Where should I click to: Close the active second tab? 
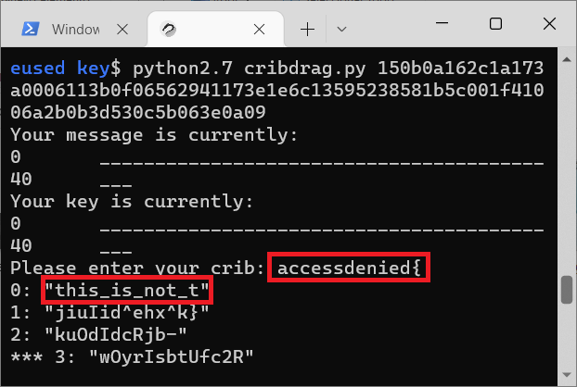click(259, 29)
